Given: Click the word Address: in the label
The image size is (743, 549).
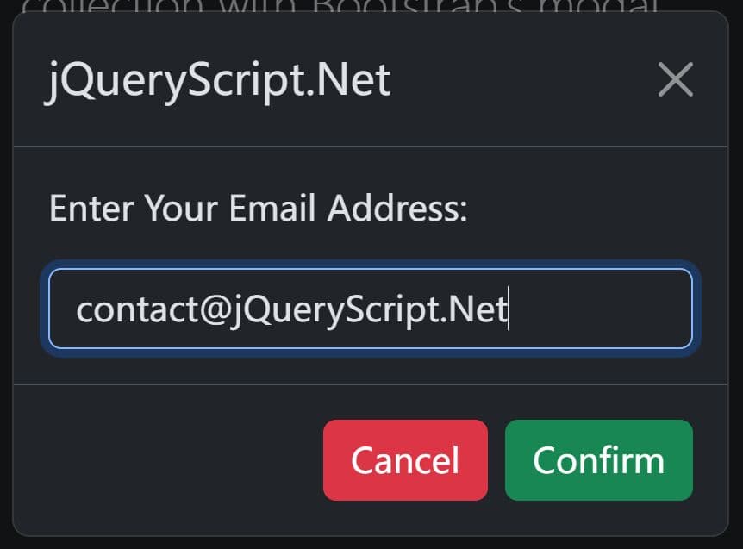Looking at the screenshot, I should 397,208.
